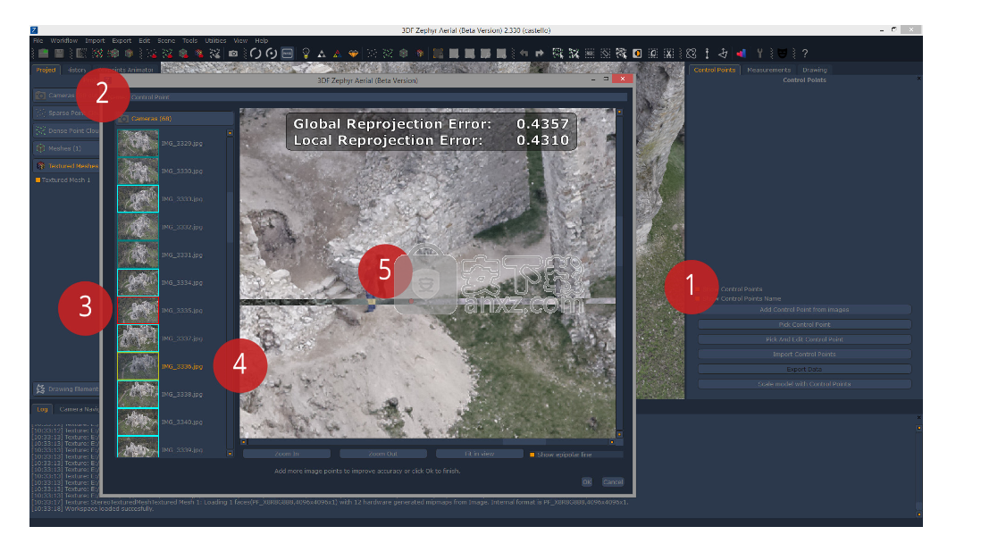Click the Cameras (68) header camera icon
The width and height of the screenshot is (981, 560).
124,118
